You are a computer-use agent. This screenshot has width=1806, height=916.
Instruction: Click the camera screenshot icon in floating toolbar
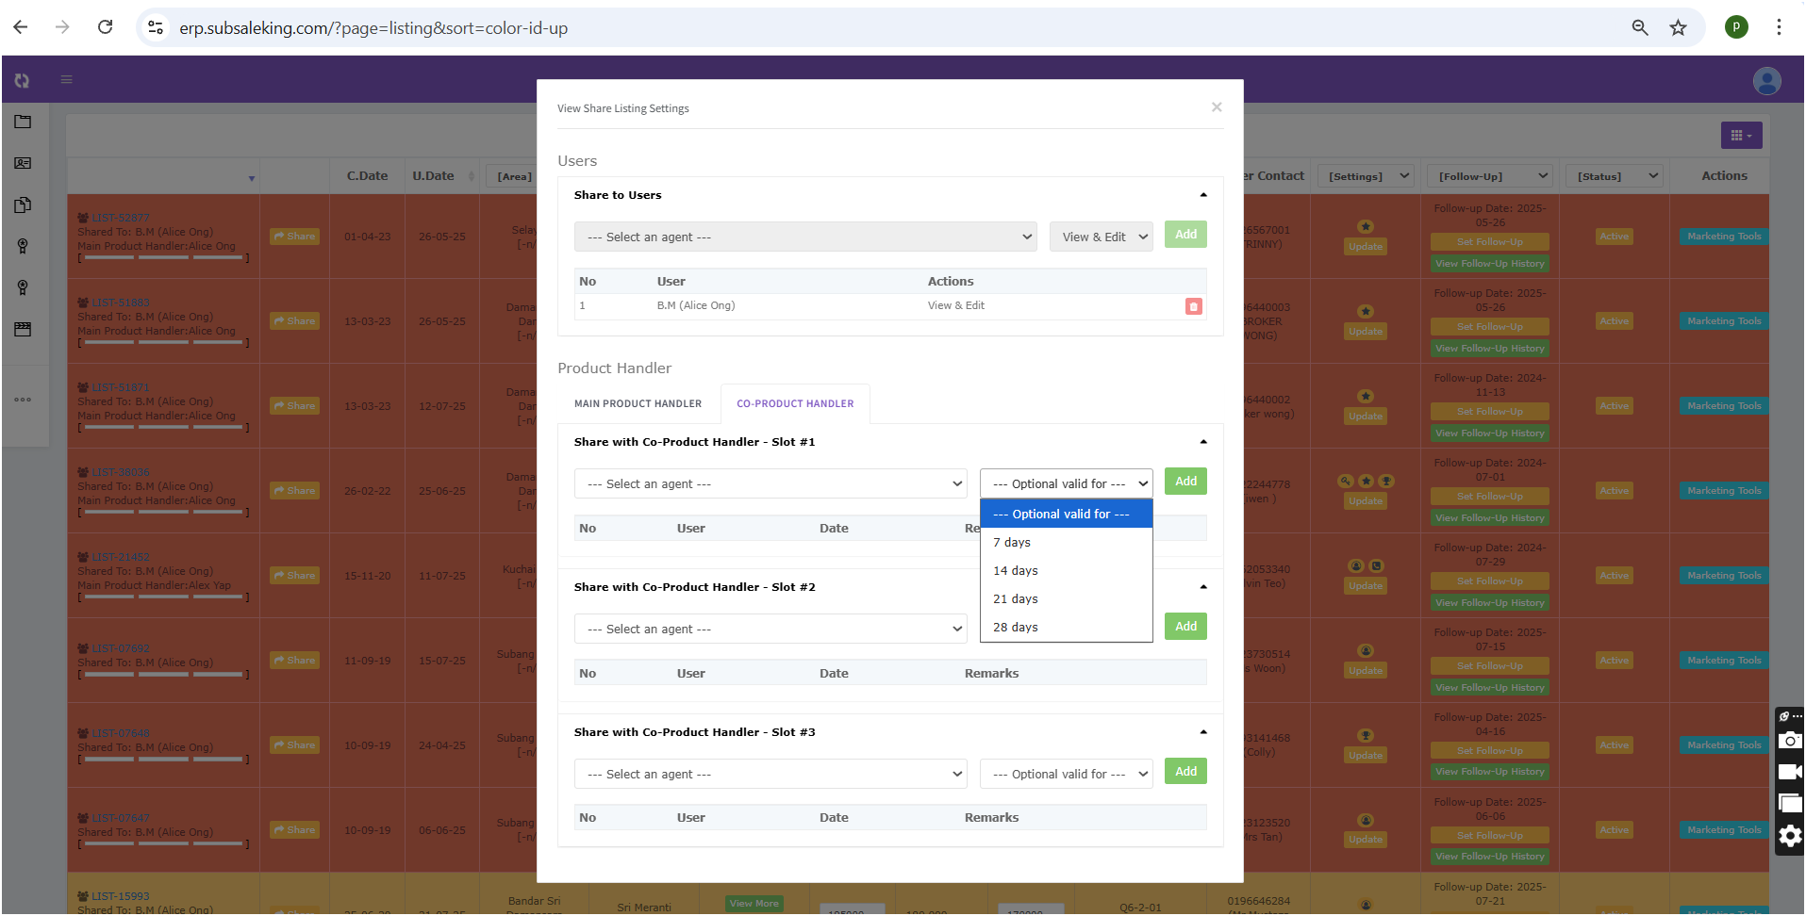pos(1789,741)
